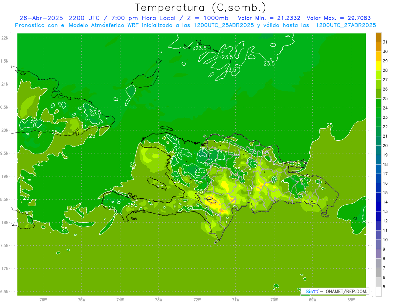Click the colorbar label "29"

[385, 61]
